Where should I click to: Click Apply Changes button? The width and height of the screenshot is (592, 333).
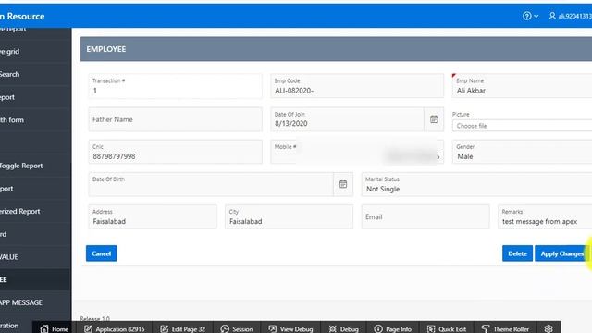coord(562,253)
